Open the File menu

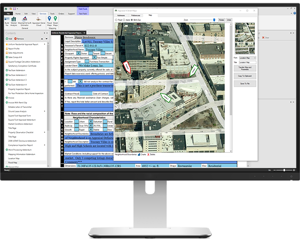8,14
